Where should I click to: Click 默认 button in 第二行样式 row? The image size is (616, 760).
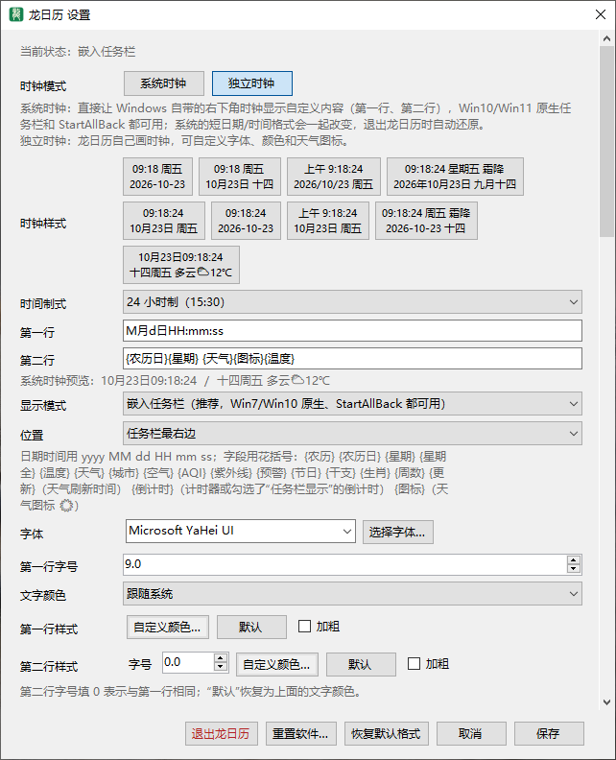click(x=361, y=664)
